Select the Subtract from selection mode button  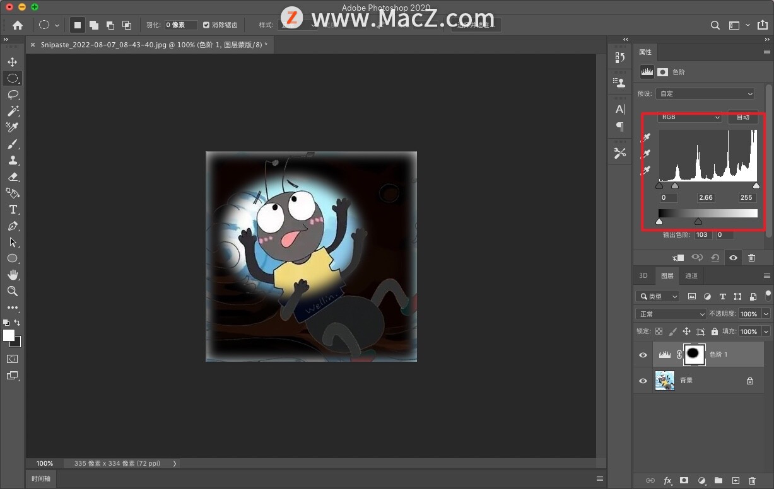pos(110,25)
